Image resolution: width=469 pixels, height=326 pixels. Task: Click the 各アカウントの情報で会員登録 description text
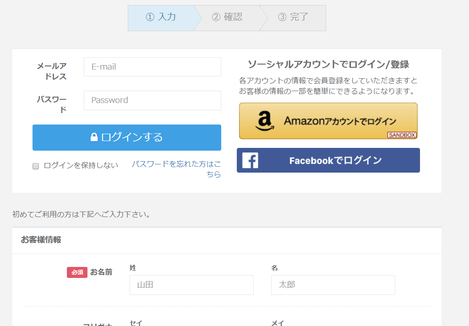[x=328, y=86]
